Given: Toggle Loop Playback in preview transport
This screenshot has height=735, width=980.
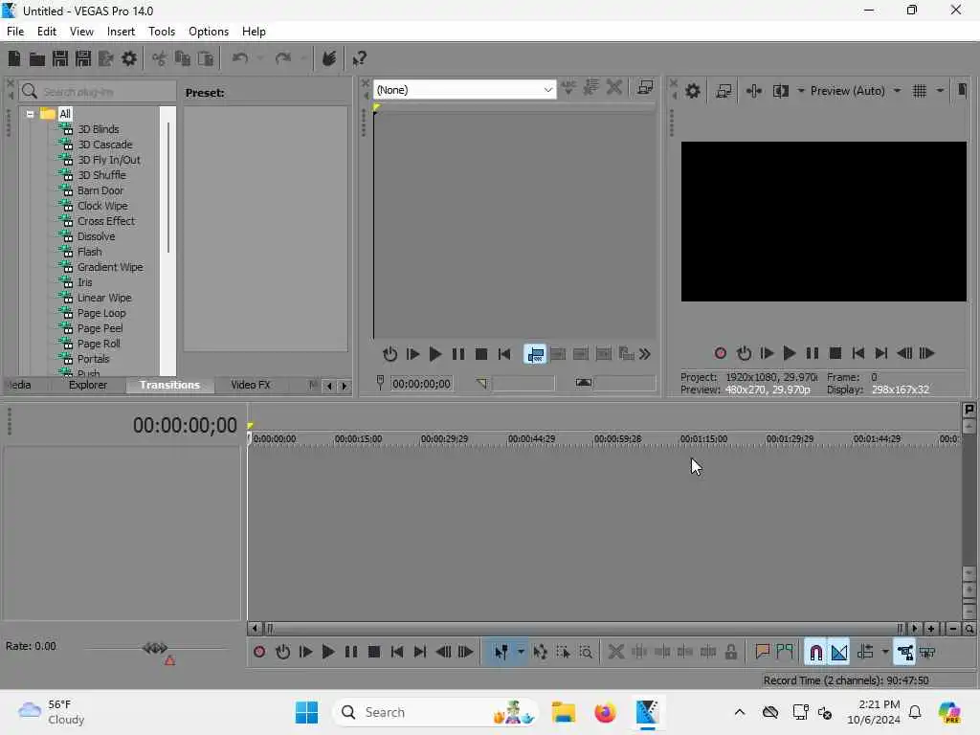Looking at the screenshot, I should point(744,354).
